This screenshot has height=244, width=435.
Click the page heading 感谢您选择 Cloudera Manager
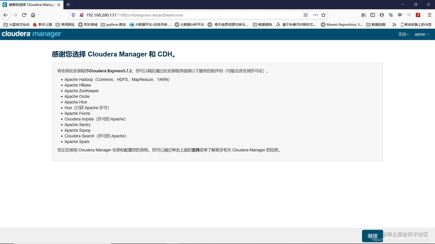tap(114, 54)
